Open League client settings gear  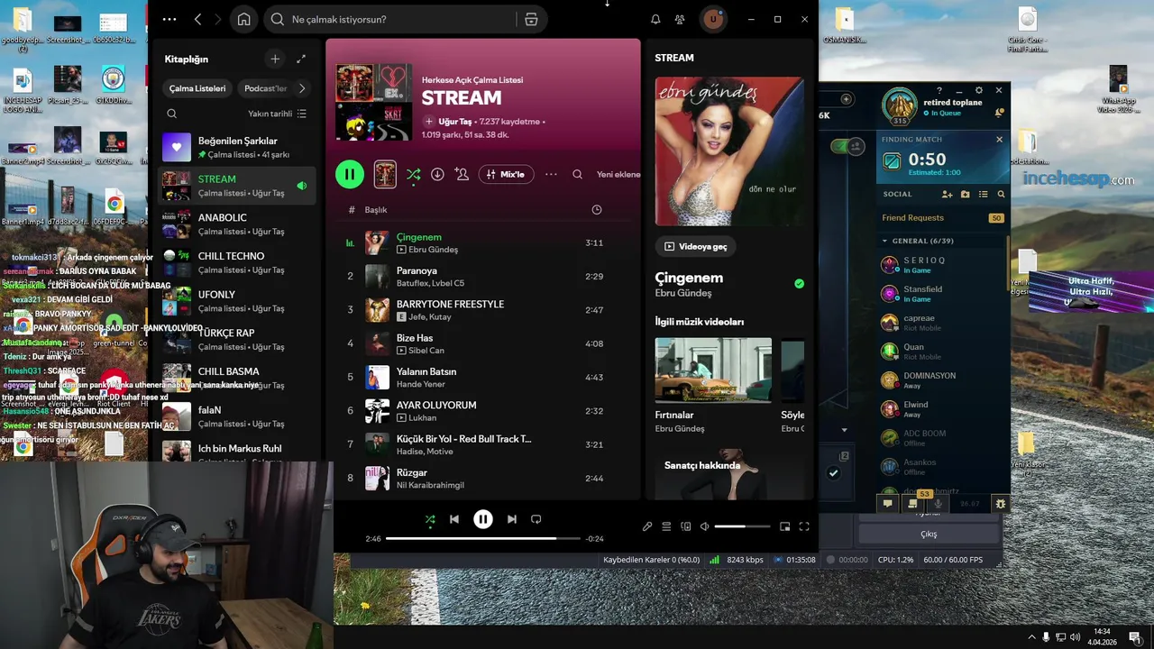click(979, 90)
